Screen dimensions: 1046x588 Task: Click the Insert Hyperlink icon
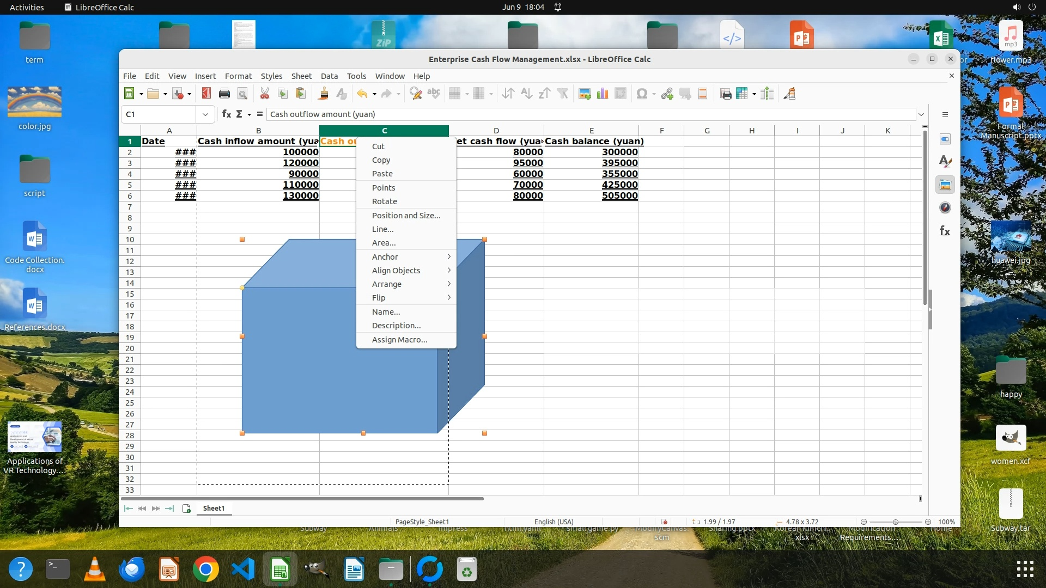tap(667, 94)
